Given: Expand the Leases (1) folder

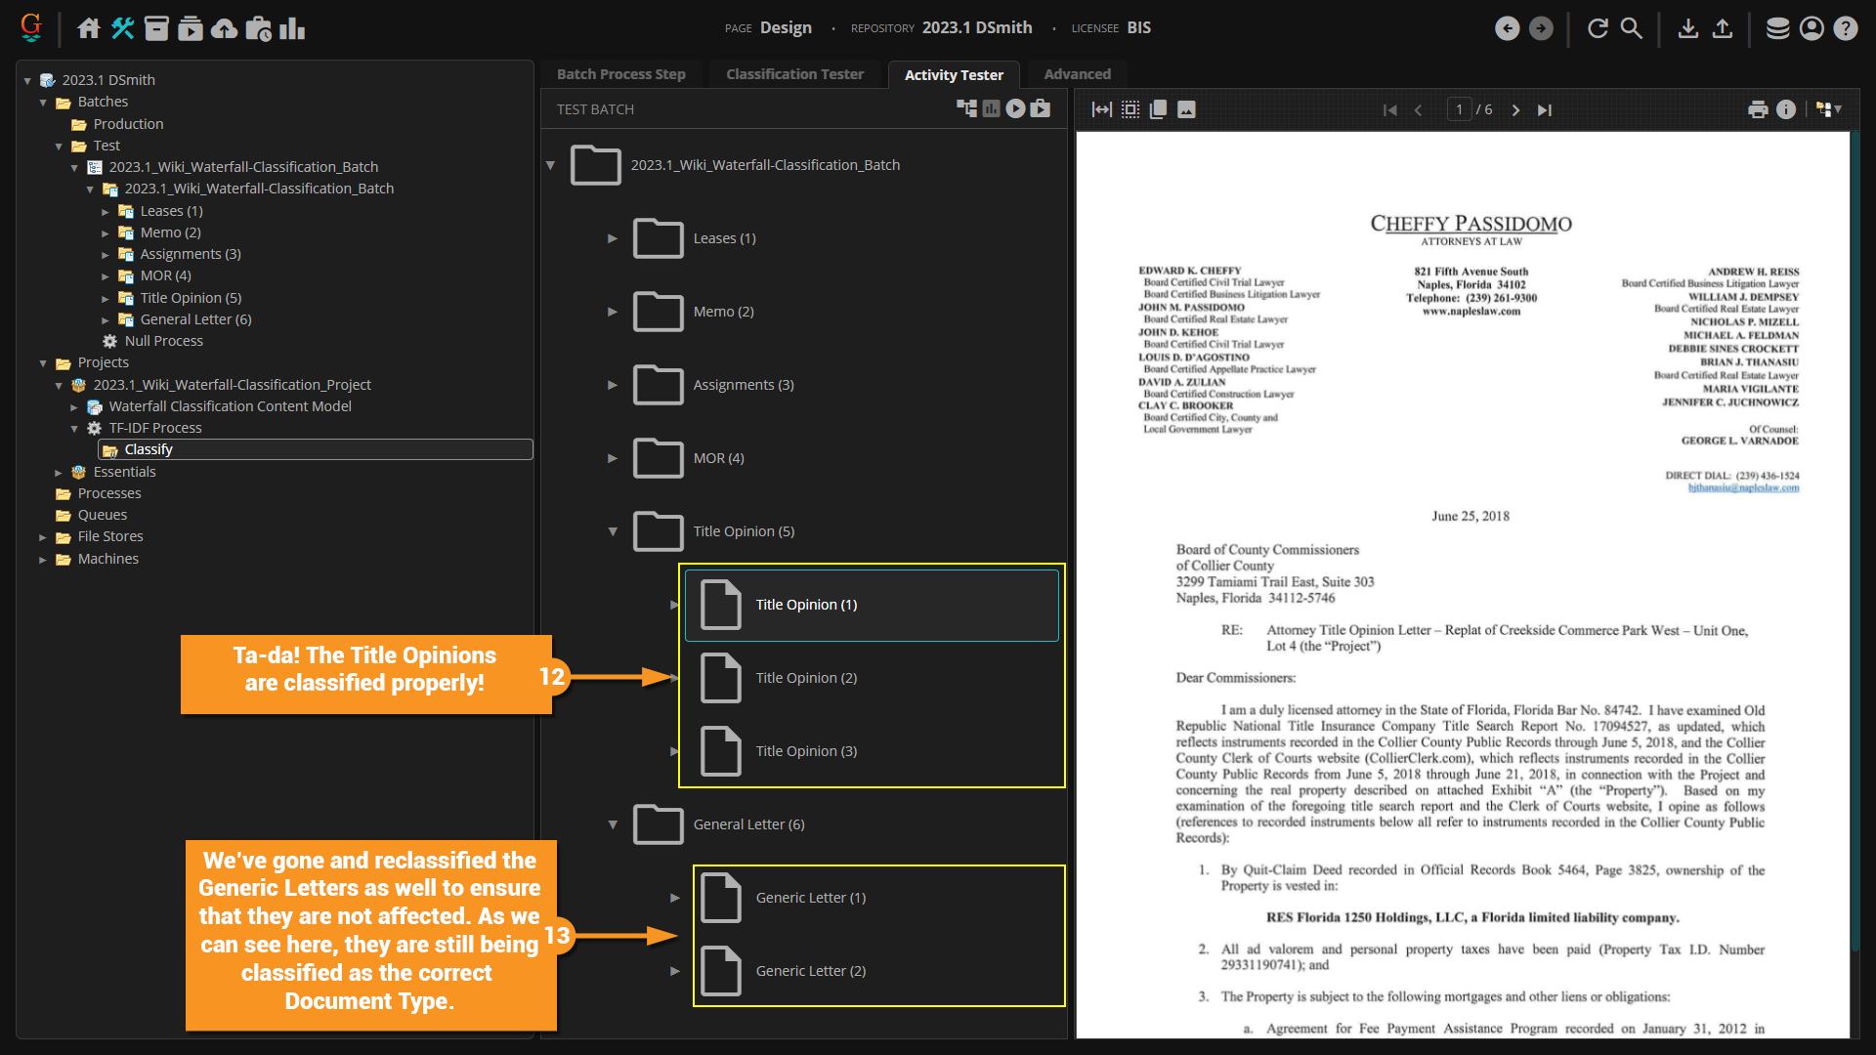Looking at the screenshot, I should tap(613, 238).
